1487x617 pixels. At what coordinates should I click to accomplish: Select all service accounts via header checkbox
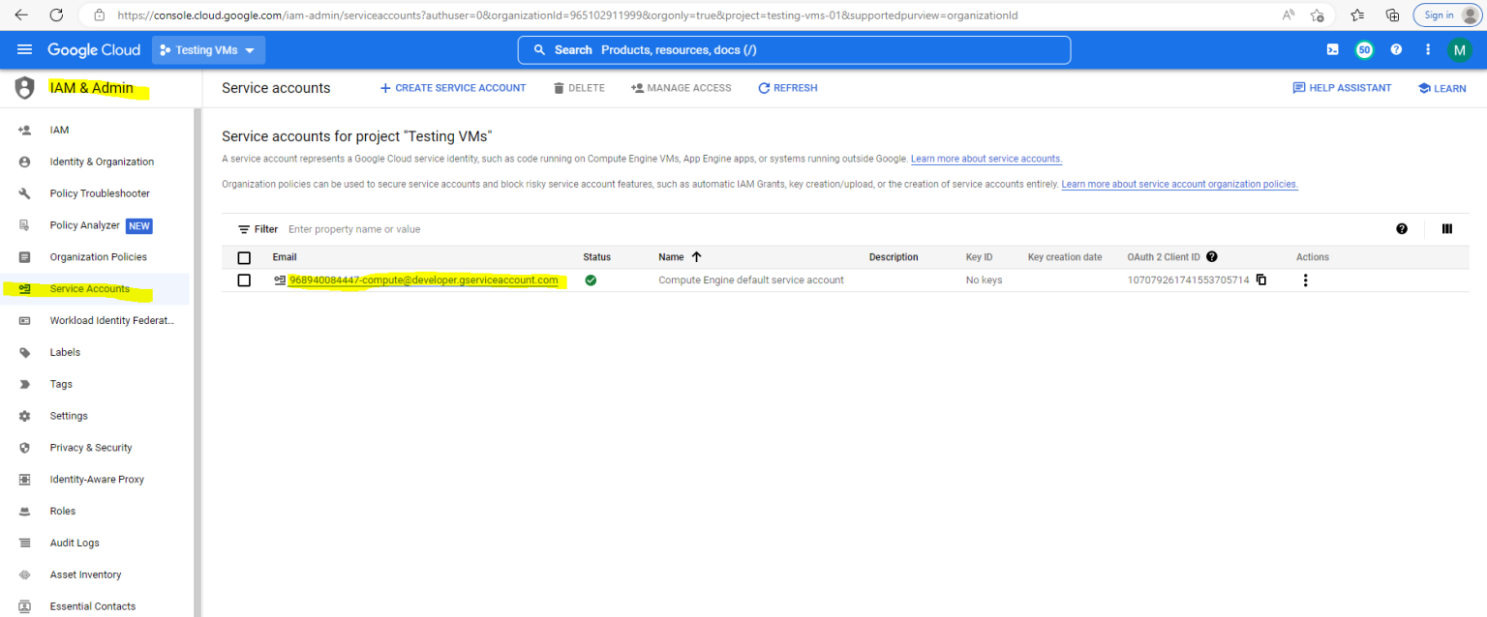tap(245, 256)
